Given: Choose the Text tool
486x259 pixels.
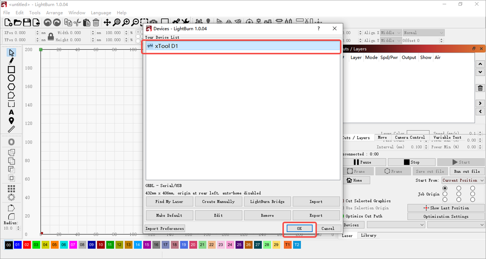Looking at the screenshot, I should 11,112.
